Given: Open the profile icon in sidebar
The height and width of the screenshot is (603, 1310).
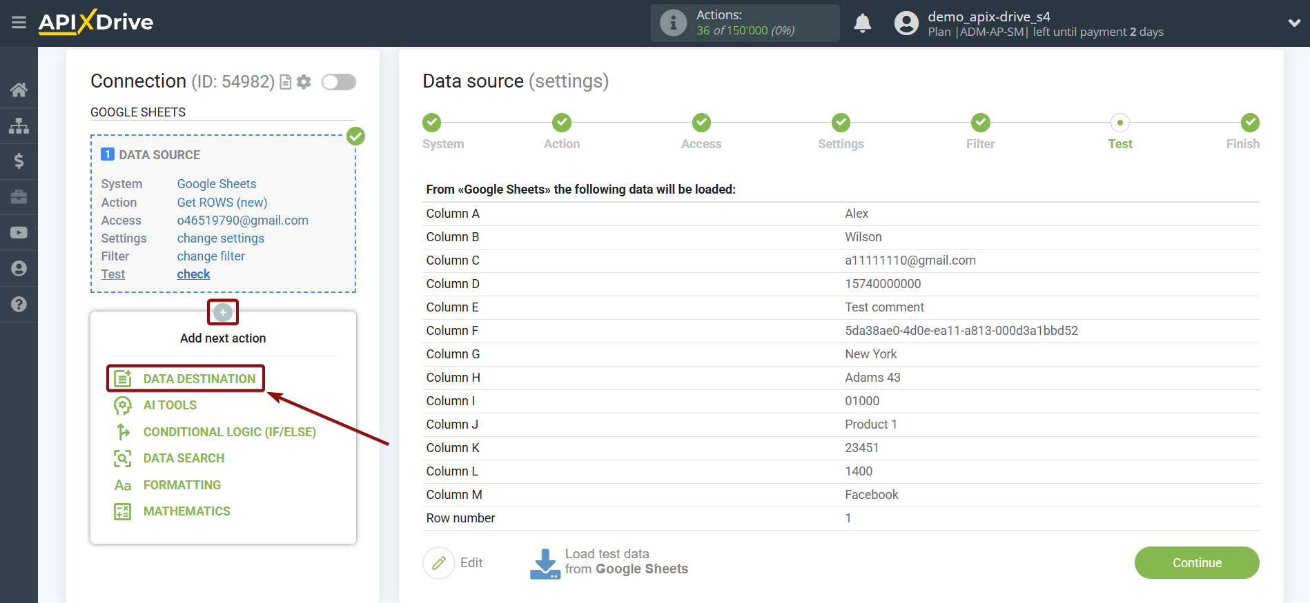Looking at the screenshot, I should 19,268.
